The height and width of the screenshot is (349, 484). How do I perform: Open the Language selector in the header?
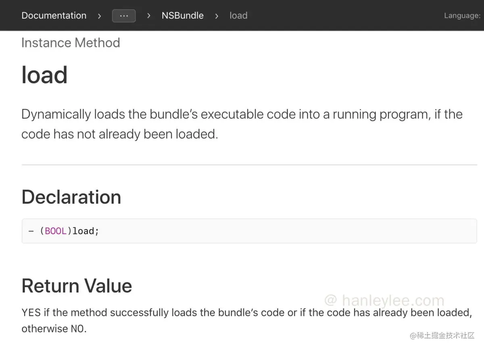click(x=462, y=16)
